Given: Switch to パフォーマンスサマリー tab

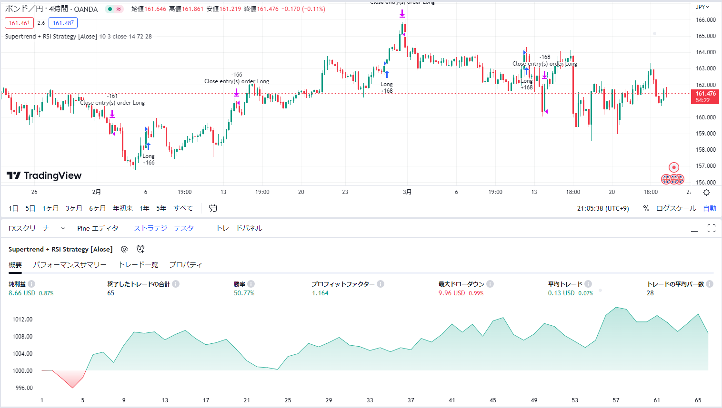Looking at the screenshot, I should (x=70, y=265).
